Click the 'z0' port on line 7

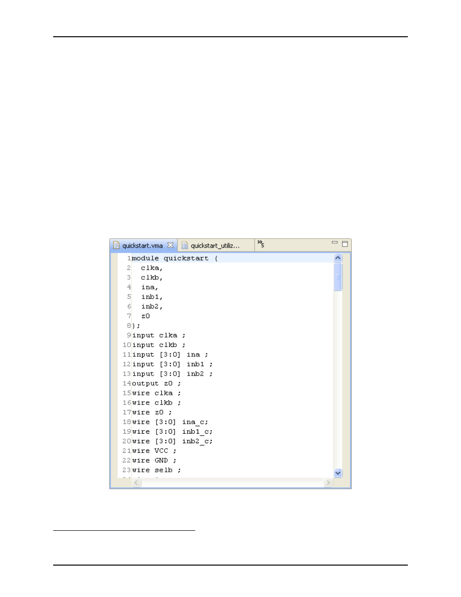(x=145, y=316)
